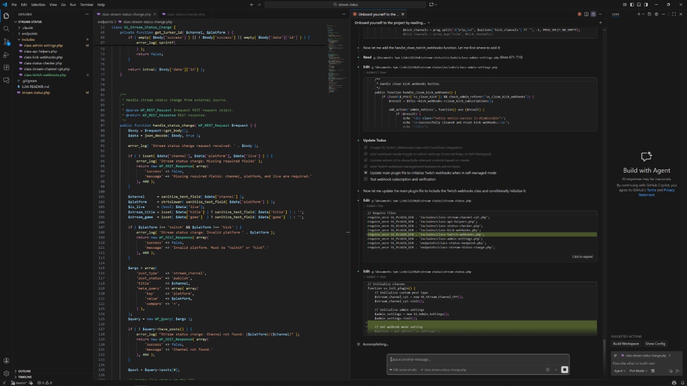The height and width of the screenshot is (386, 687).
Task: Open the Selection menu
Action: click(x=38, y=4)
